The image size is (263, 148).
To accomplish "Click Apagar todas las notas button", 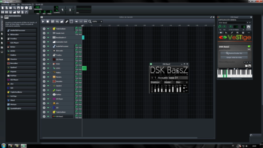I will 234,58.
